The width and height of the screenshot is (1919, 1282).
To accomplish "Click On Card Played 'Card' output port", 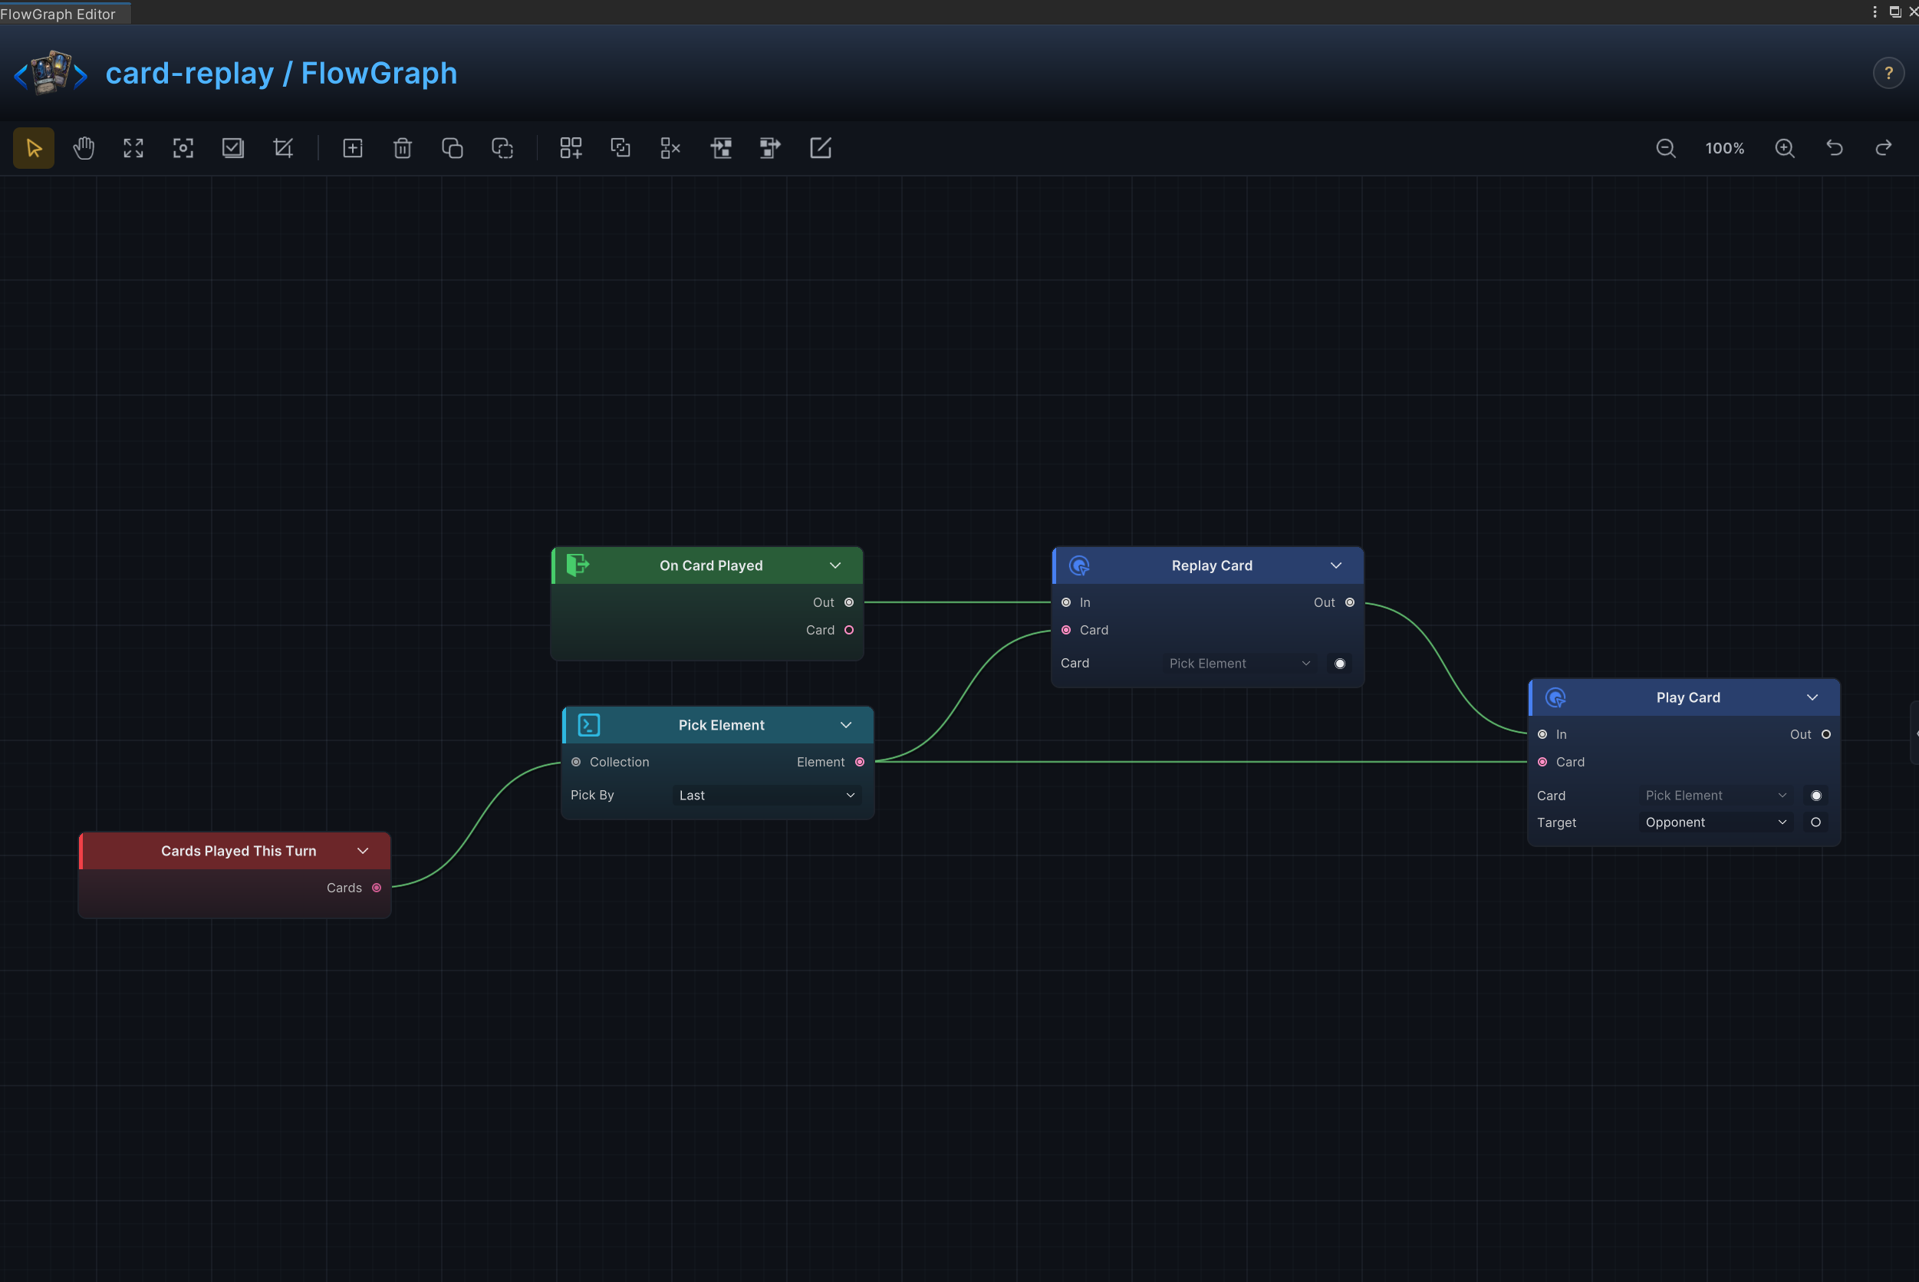I will [849, 631].
